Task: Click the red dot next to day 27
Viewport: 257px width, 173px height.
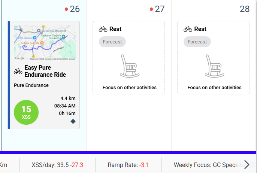Action: 151,9
